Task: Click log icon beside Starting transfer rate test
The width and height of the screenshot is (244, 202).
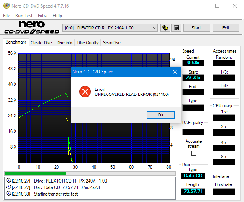Action: click(8, 194)
